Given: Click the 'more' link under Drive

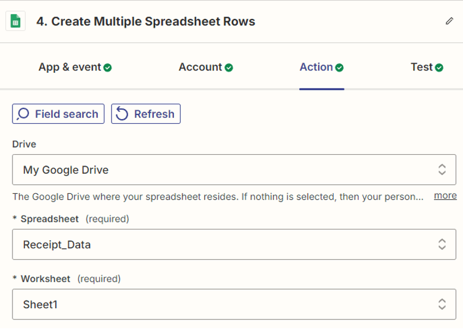Looking at the screenshot, I should click(445, 196).
